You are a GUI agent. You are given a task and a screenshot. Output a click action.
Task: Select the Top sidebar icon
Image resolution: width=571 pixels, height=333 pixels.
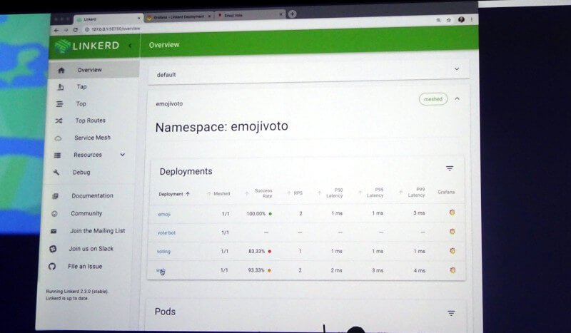[60, 104]
